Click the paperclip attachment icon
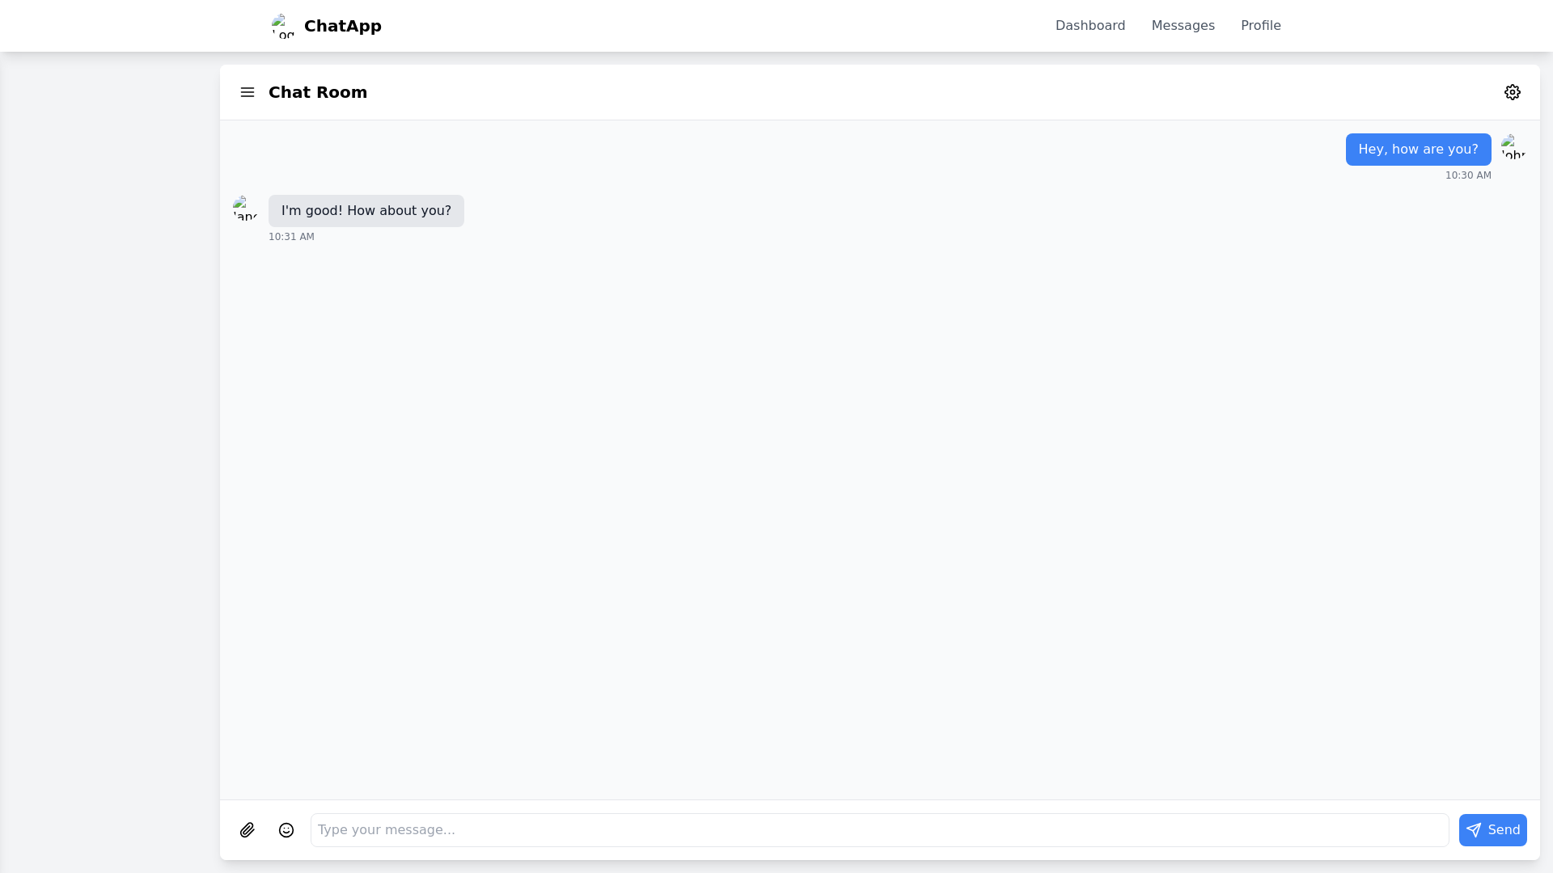1553x873 pixels. (248, 830)
